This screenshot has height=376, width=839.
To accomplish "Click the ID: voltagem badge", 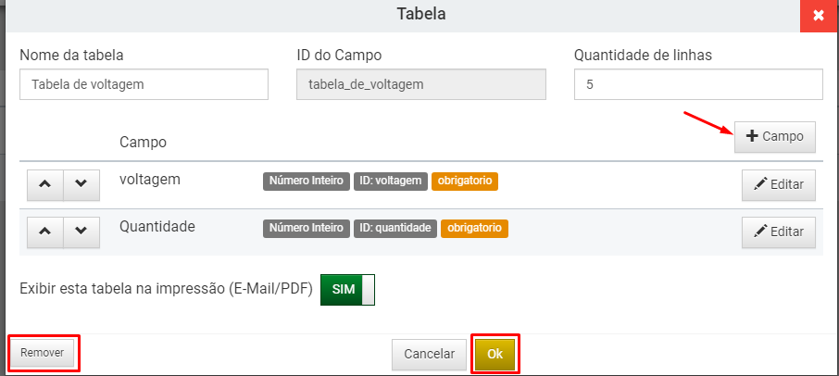I will click(x=391, y=182).
